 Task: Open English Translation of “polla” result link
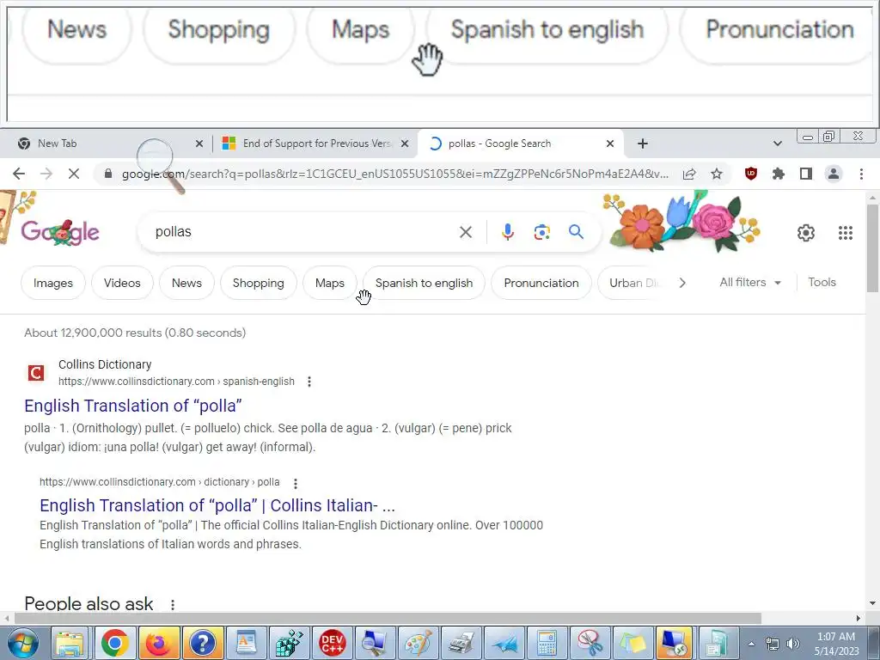(x=133, y=406)
